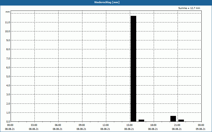Click the 09:00 time label
This screenshot has height=132, width=212.
[x=82, y=125]
